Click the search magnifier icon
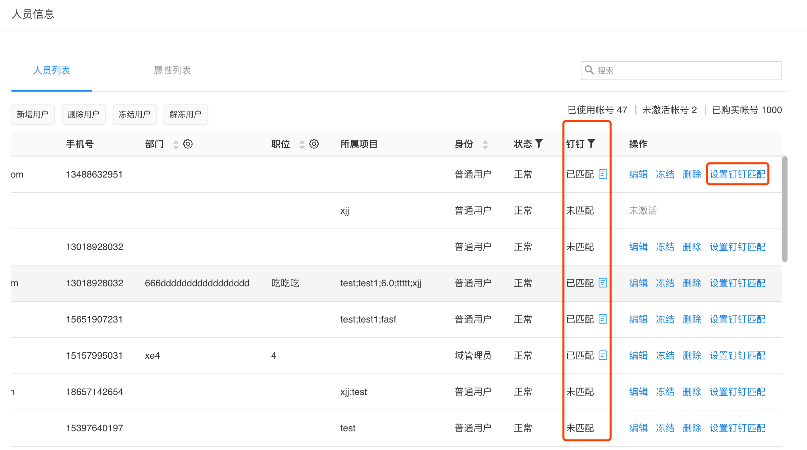 [589, 70]
